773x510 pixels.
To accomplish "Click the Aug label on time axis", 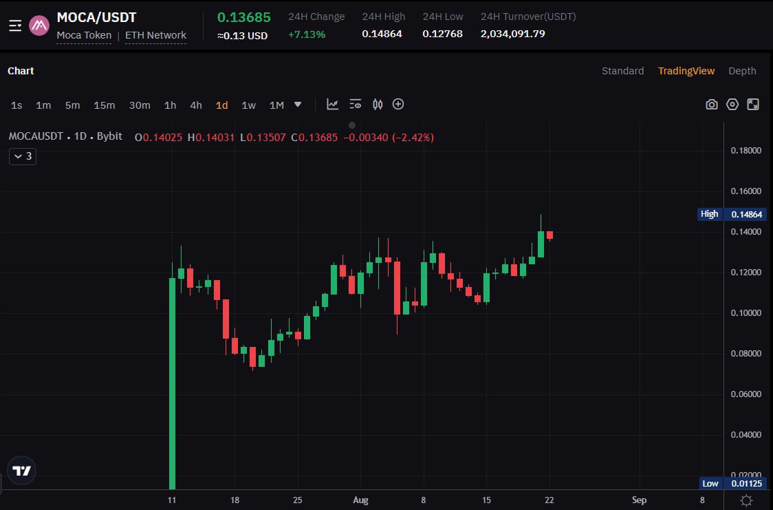I will pyautogui.click(x=360, y=500).
